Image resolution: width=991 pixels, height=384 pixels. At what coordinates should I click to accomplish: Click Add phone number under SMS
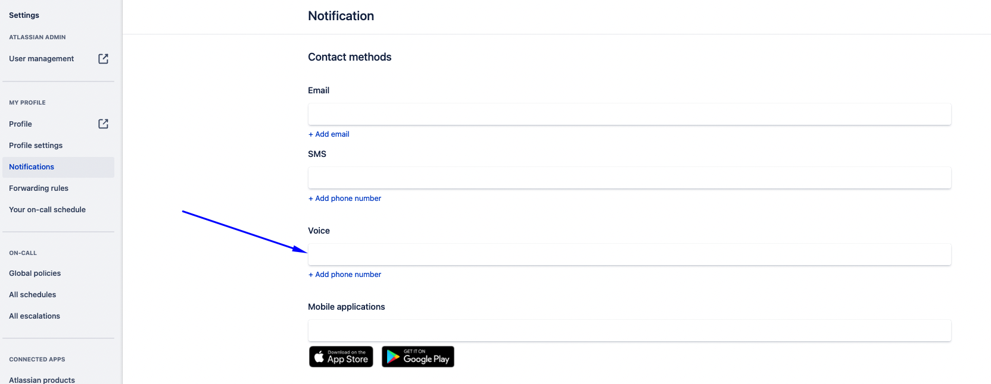pyautogui.click(x=344, y=198)
